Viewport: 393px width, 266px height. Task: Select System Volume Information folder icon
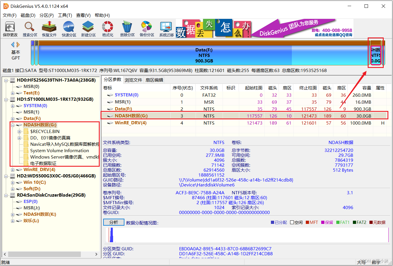tap(26, 150)
